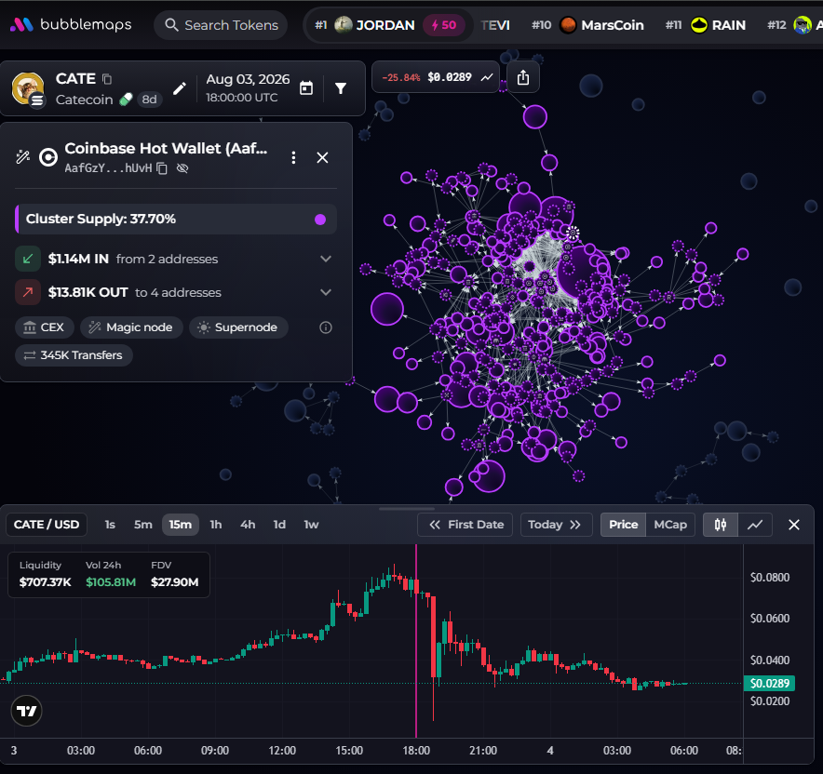Click the highlighted white supernode bubble
Screen dimensions: 823x774
tap(573, 234)
